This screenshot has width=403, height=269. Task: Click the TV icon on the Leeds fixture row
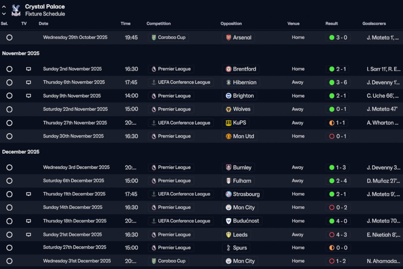(x=28, y=234)
